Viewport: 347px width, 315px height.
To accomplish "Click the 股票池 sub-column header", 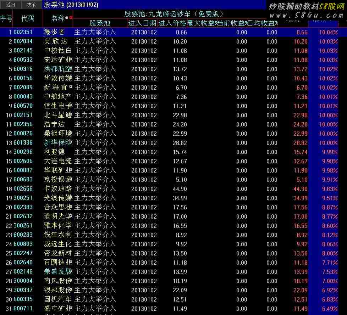I will pyautogui.click(x=100, y=23).
